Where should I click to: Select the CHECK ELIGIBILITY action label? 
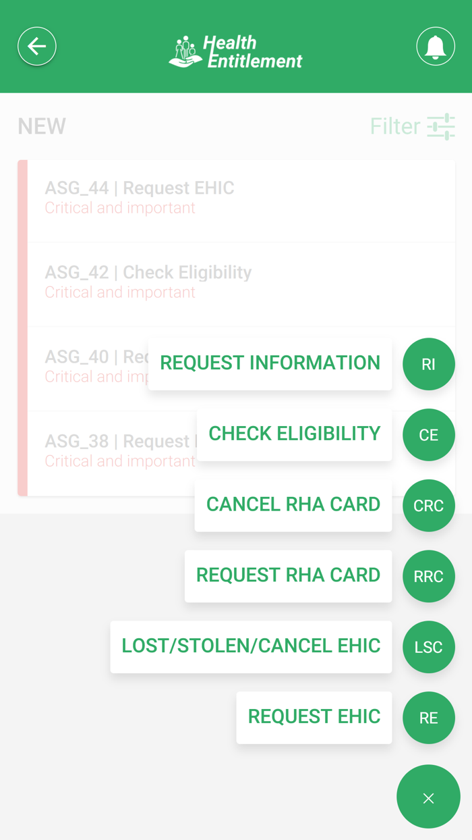click(x=294, y=434)
